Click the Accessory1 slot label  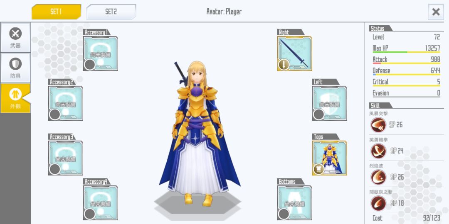(x=96, y=32)
